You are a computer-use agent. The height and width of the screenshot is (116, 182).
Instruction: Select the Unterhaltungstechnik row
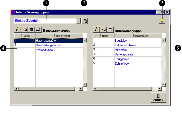49,45
